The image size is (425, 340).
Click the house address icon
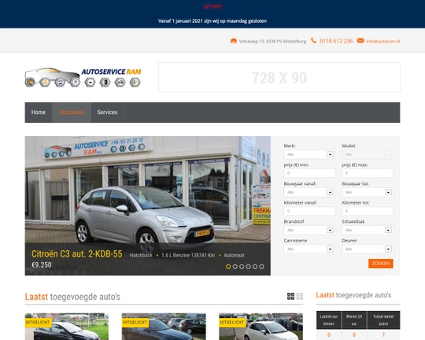(234, 41)
